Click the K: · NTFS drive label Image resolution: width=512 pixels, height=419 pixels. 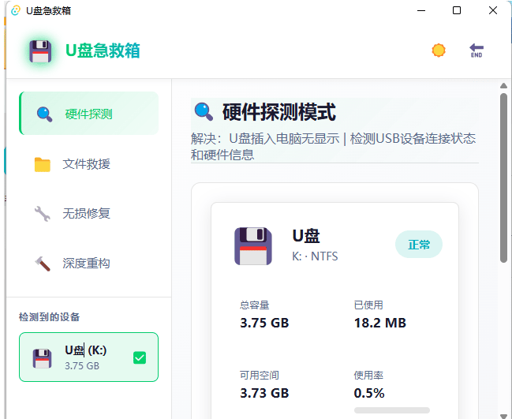tap(315, 256)
